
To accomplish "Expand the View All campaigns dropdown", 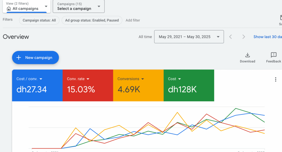I will 46,6.
